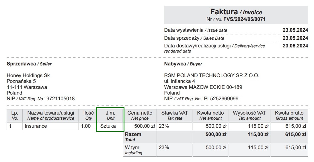This screenshot has height=162, width=314.
Task: Click the Stawka VAT / Tax rate header
Action: pos(174,115)
